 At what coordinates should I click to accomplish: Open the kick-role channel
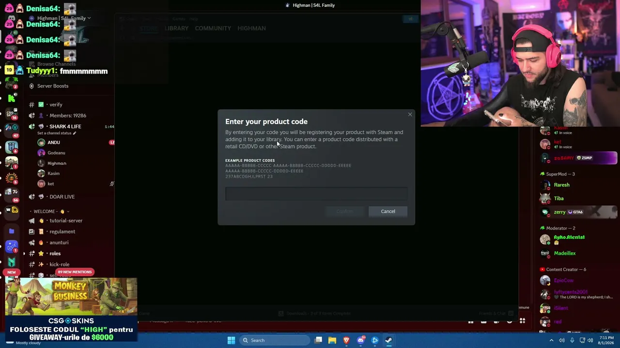point(60,264)
